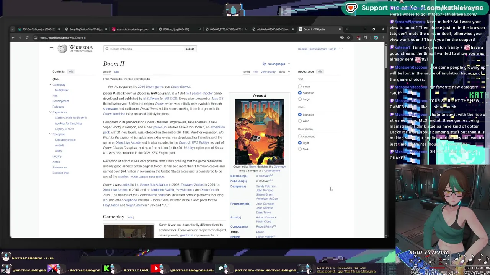Open the first-person shooter link

click(199, 93)
